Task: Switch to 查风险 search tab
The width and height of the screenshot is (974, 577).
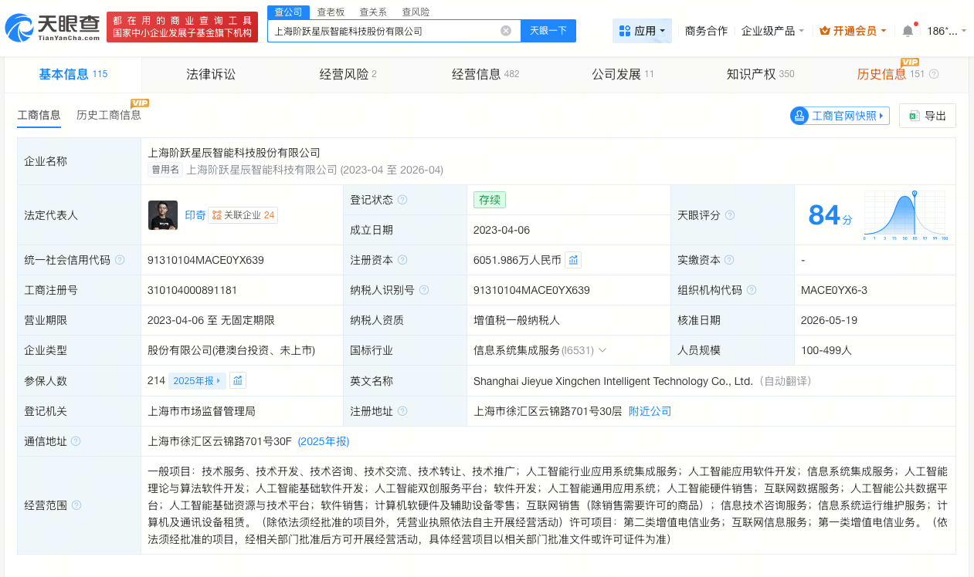Action: (416, 12)
